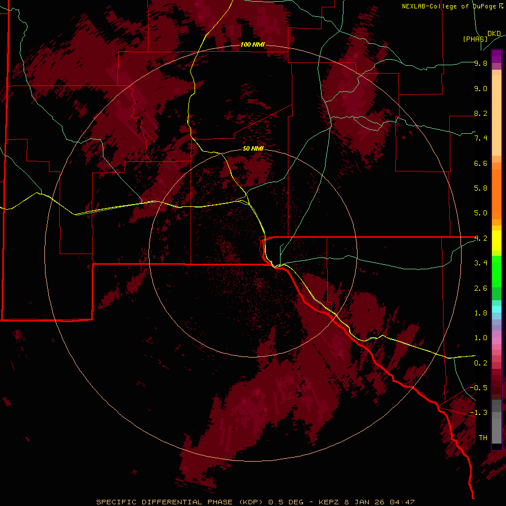Click the 7.4 value on the color scale
This screenshot has width=506, height=506.
pyautogui.click(x=481, y=138)
